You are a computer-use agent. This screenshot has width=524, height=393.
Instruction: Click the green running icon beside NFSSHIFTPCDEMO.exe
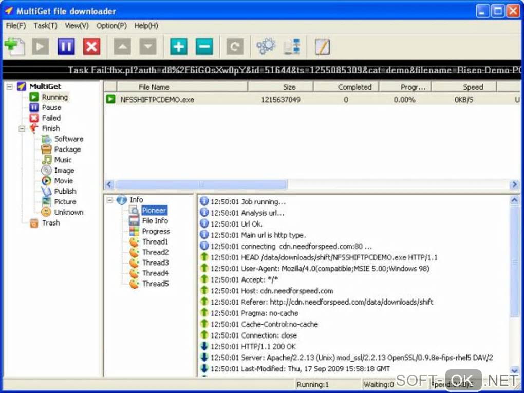[x=110, y=99]
